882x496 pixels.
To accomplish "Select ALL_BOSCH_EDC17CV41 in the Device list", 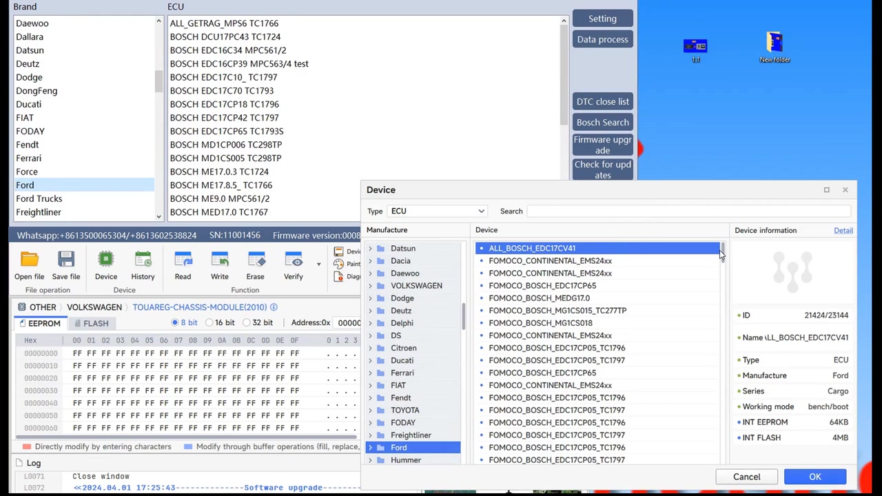I will coord(597,249).
